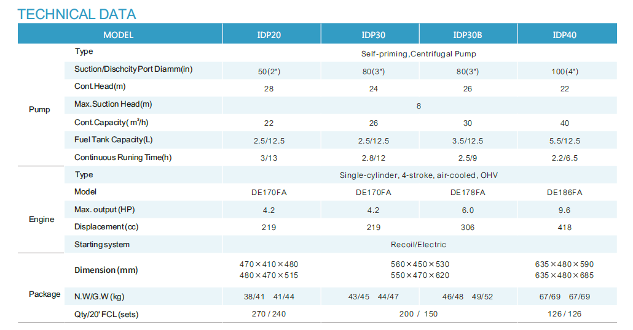This screenshot has width=633, height=330.
Task: Click the Single-cylinder, 4-stroke engine type cell
Action: pyautogui.click(x=419, y=175)
